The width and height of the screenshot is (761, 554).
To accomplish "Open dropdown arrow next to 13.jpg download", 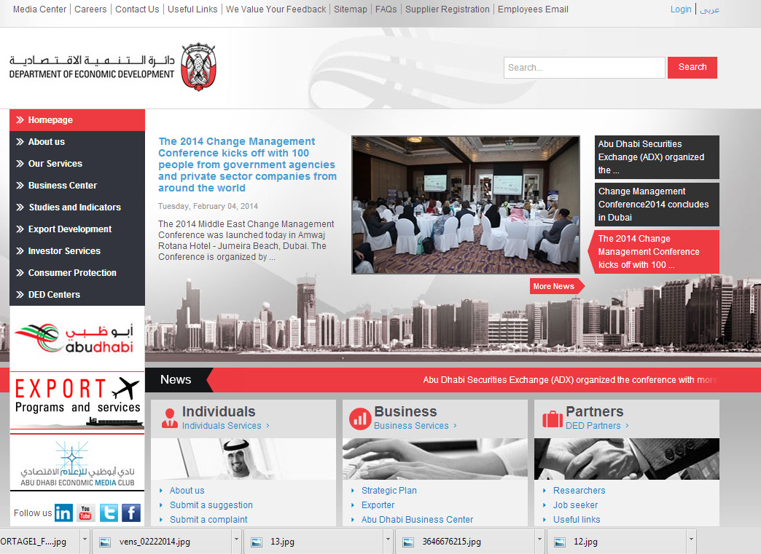I will pyautogui.click(x=388, y=542).
